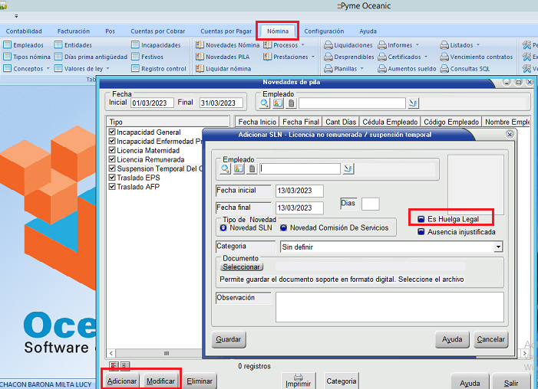
Task: Click inside the Observación text box
Action: (x=389, y=306)
